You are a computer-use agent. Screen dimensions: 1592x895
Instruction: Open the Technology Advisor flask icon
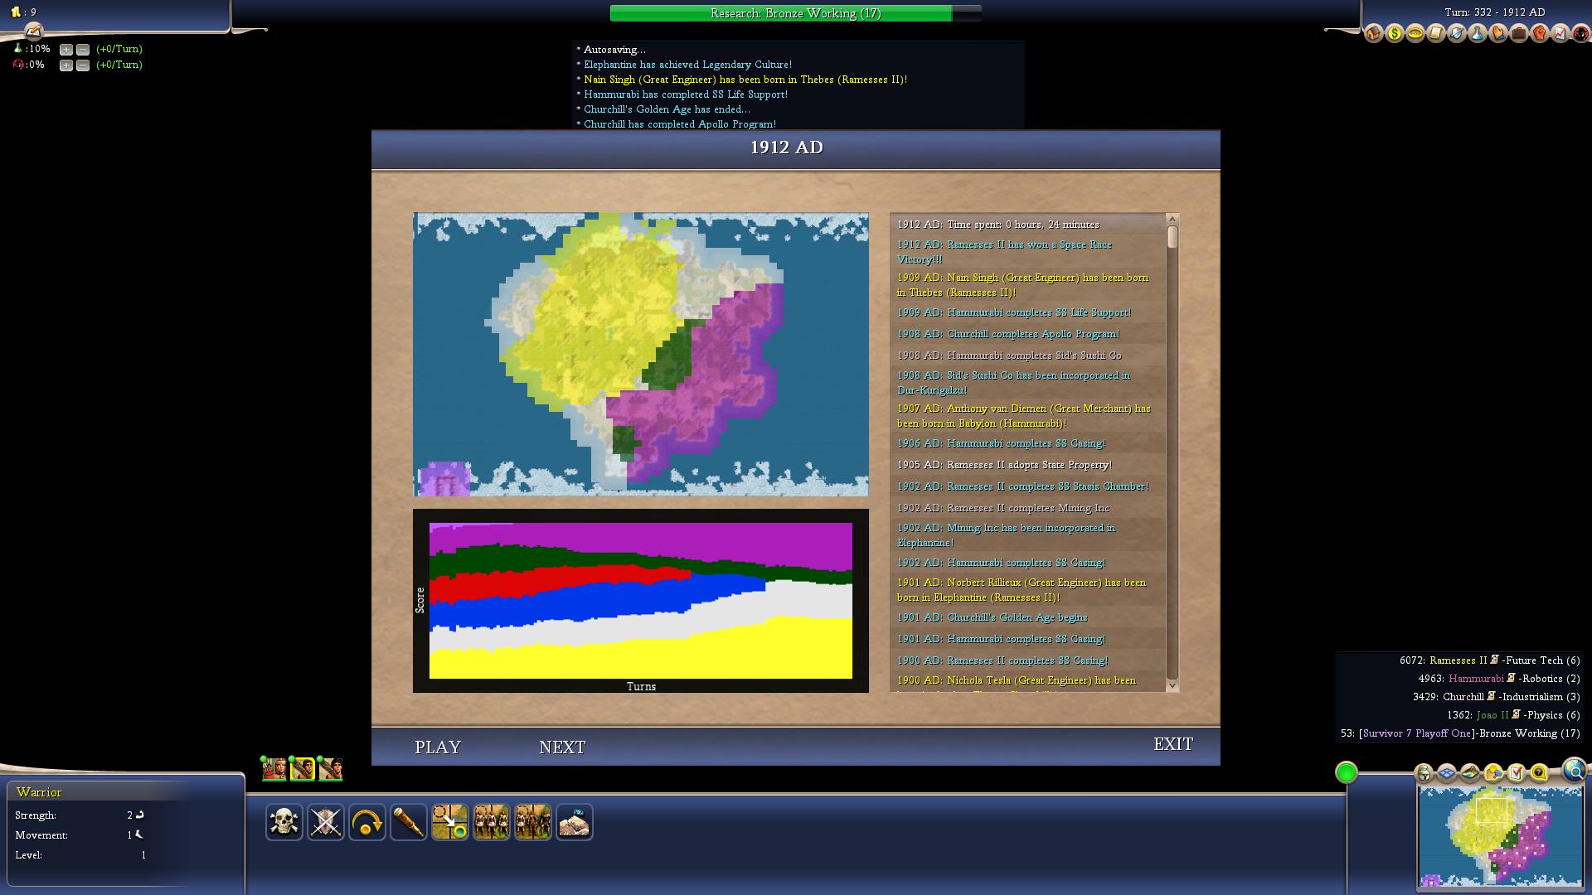click(1478, 33)
